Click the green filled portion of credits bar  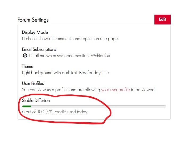point(27,106)
